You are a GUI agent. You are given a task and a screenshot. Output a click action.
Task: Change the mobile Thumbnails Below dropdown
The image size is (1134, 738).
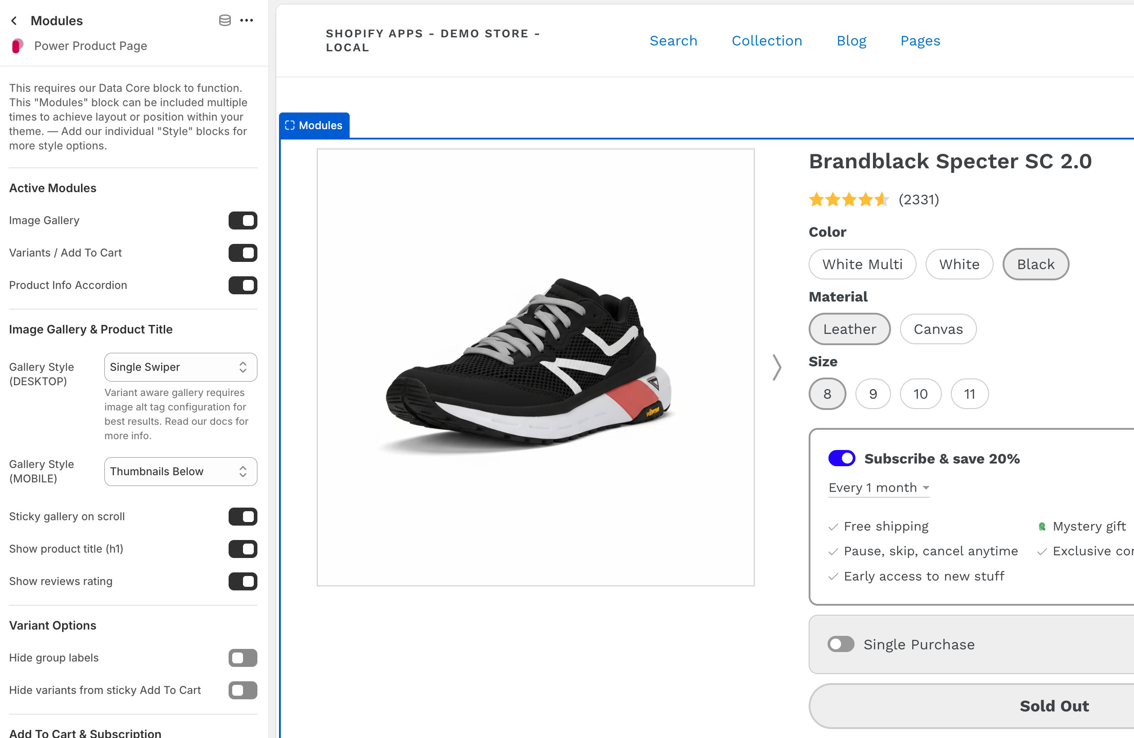180,471
